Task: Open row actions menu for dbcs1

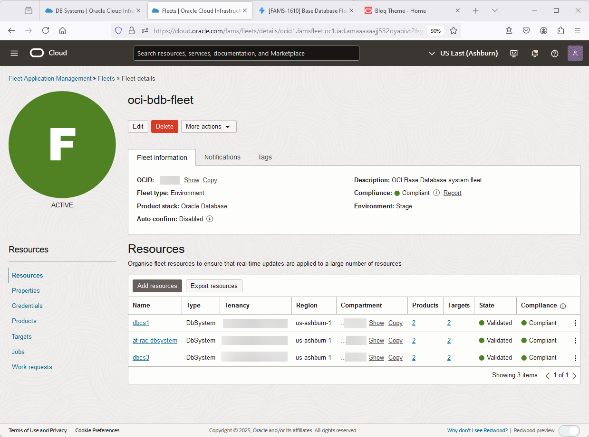Action: [575, 323]
